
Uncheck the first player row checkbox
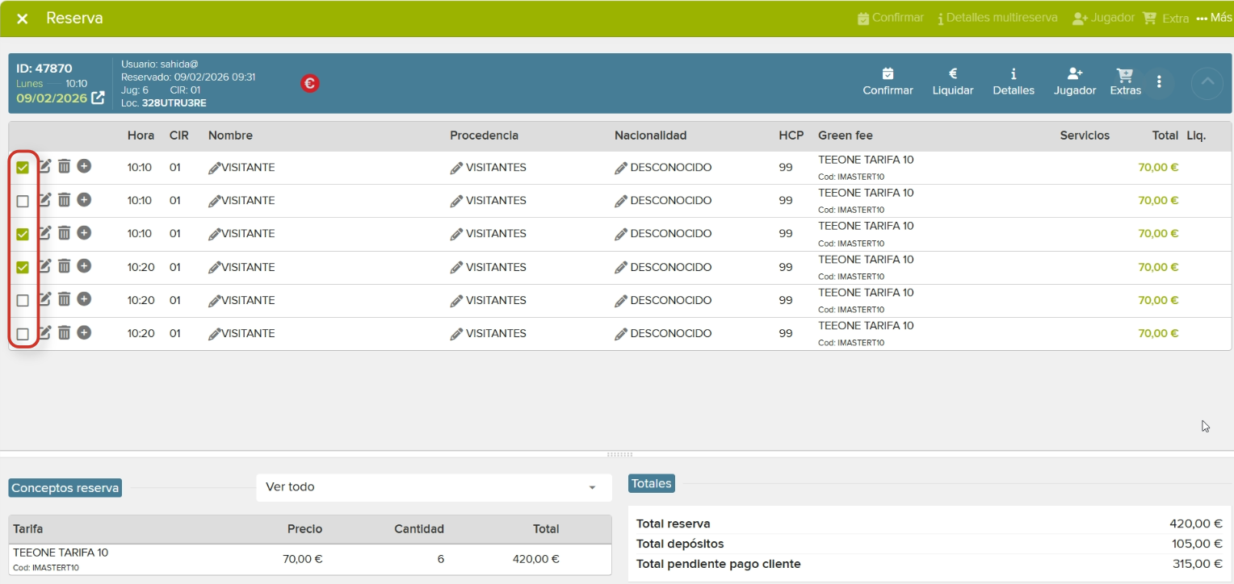(23, 168)
